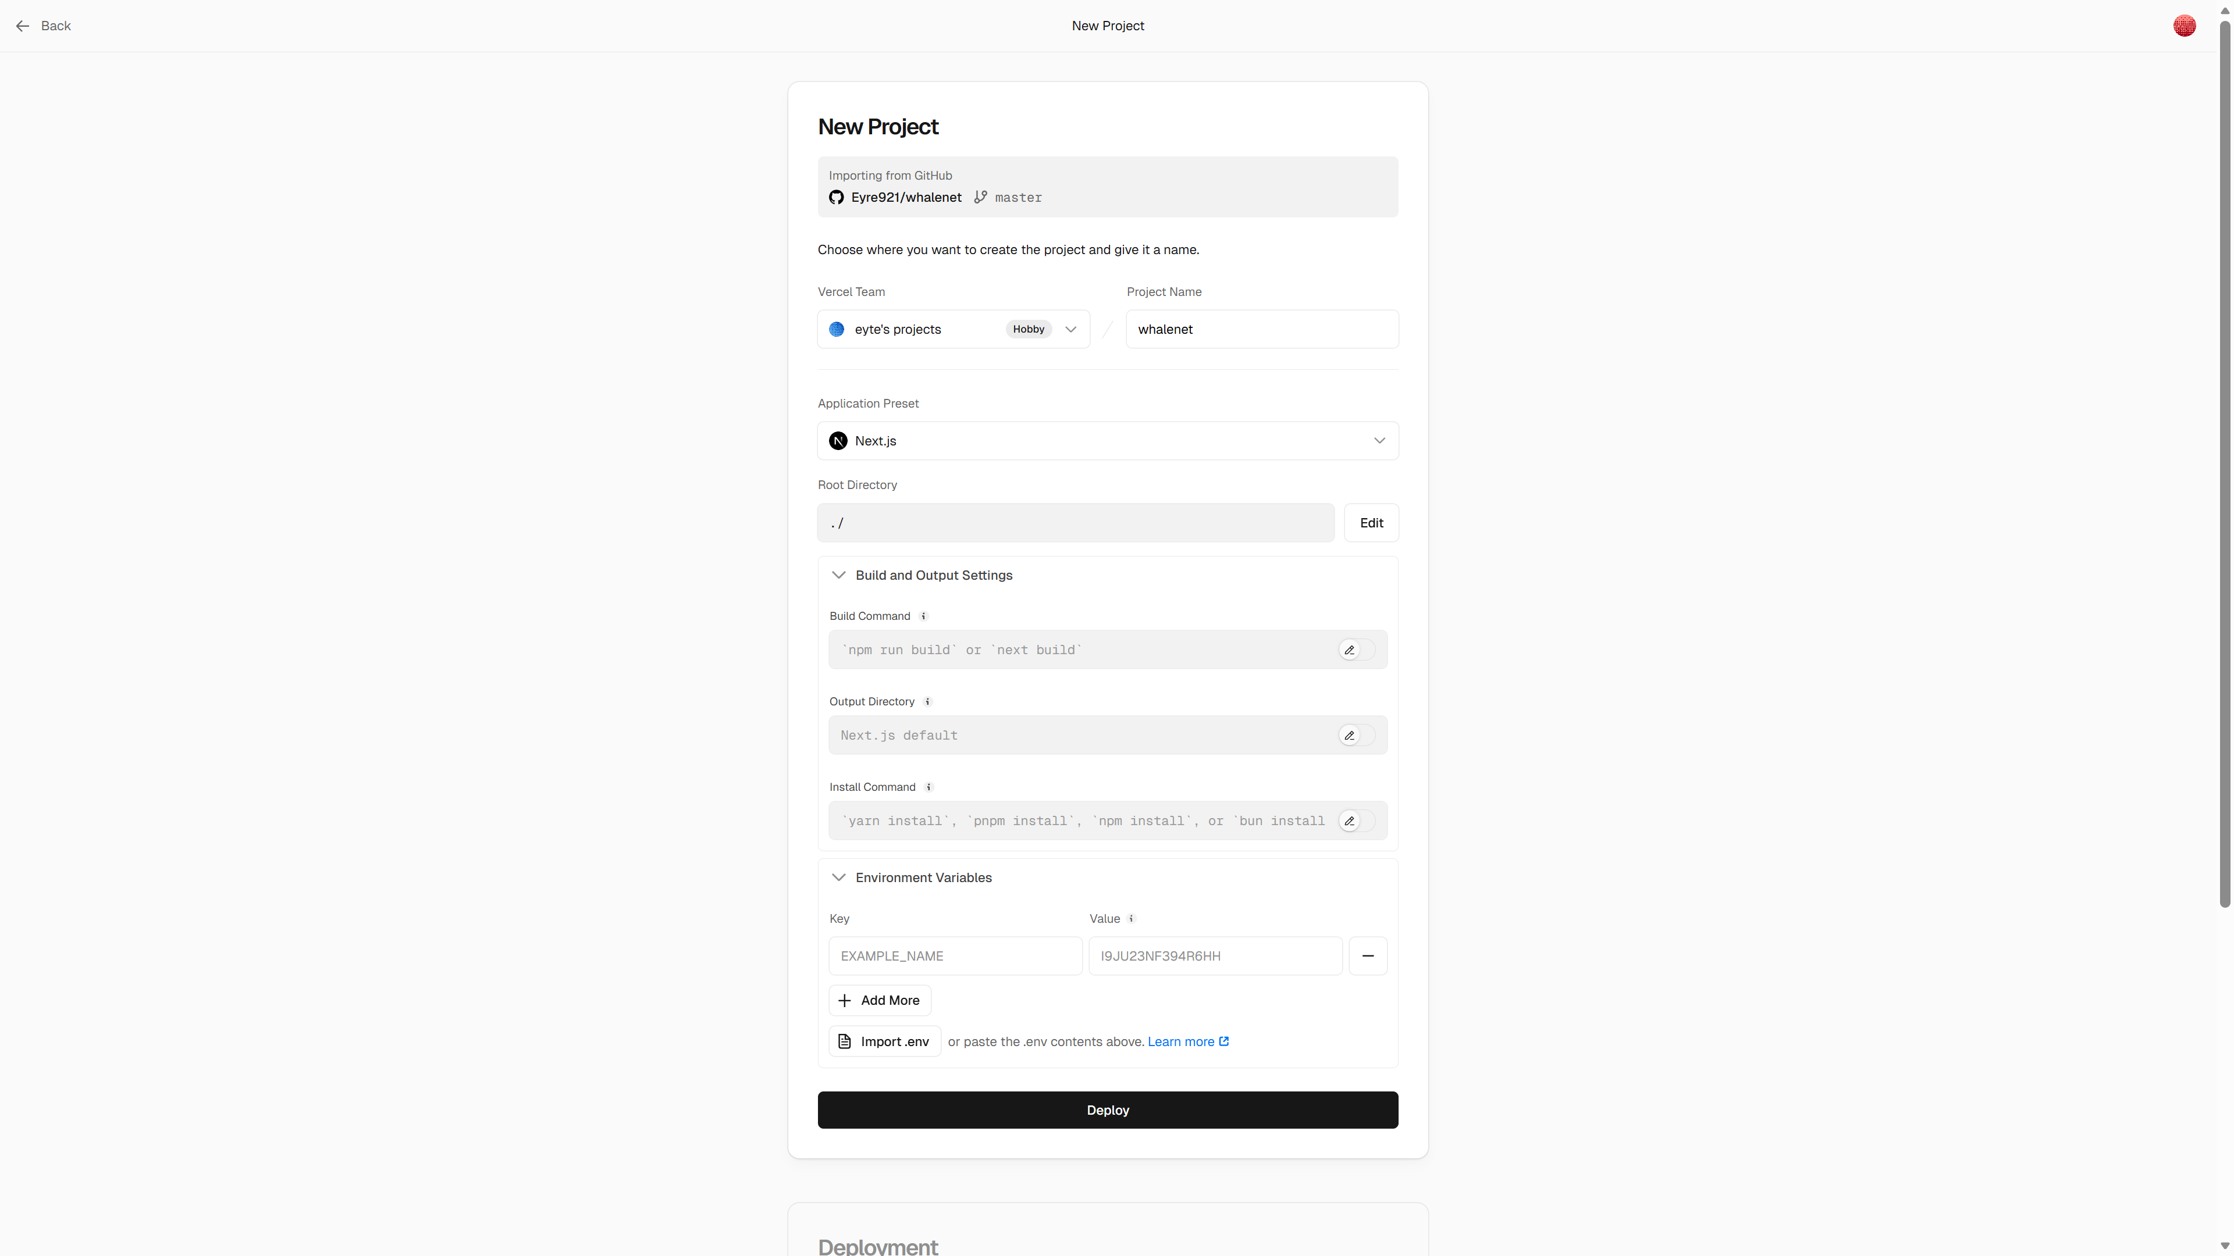The height and width of the screenshot is (1256, 2234).
Task: Click the Deploy button
Action: point(1108,1111)
